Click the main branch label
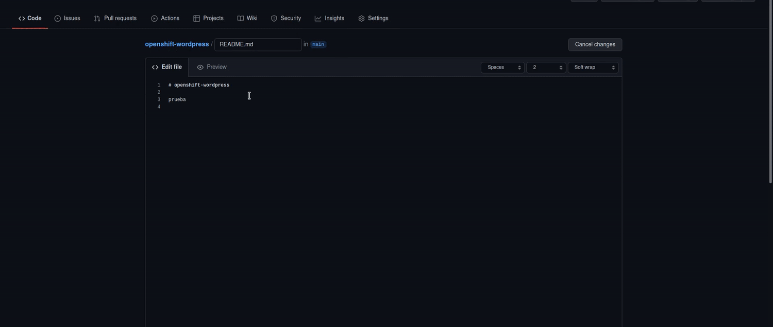 click(x=318, y=44)
